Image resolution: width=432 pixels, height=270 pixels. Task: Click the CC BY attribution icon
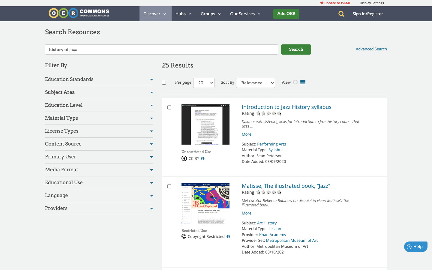[184, 158]
